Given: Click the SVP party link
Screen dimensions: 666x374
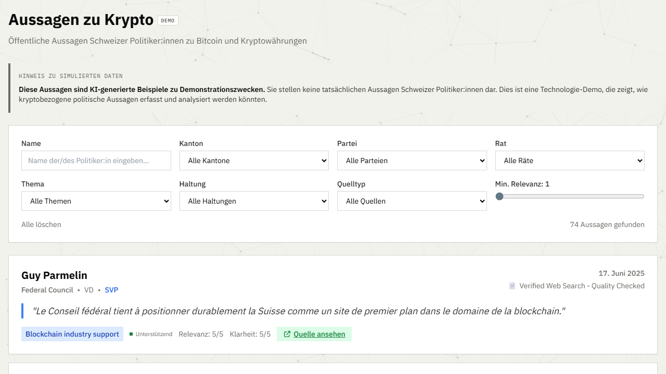Looking at the screenshot, I should [x=111, y=290].
